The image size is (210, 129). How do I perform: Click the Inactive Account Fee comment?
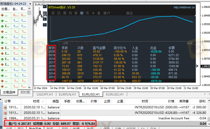(x=174, y=118)
